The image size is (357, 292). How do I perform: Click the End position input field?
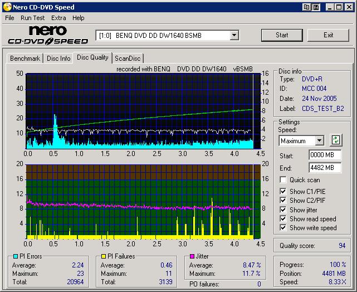click(x=324, y=168)
